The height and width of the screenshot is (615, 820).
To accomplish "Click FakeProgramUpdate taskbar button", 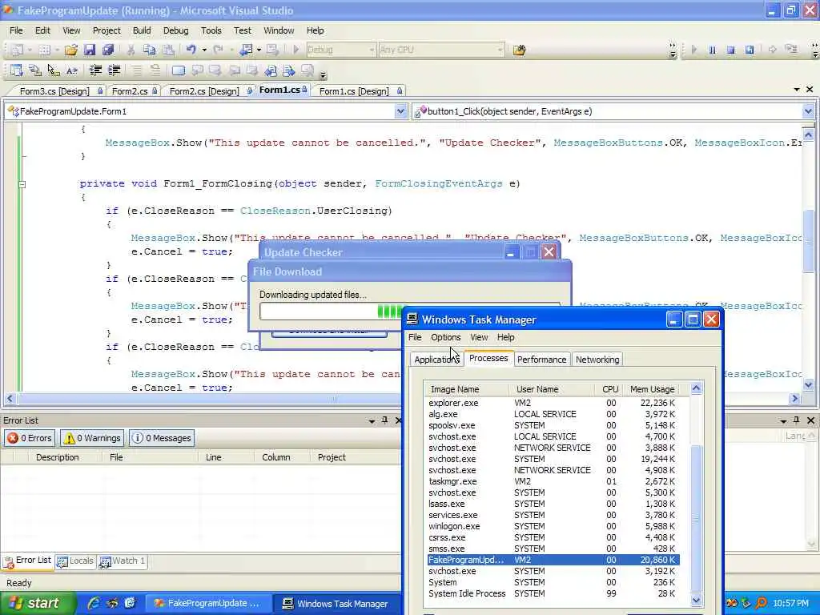I will 208,603.
